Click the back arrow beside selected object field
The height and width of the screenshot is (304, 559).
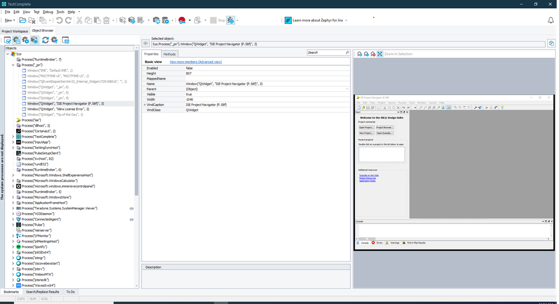145,43
